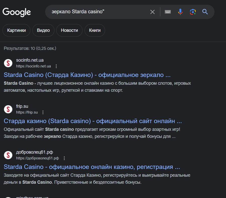
Task: Open 'Starda Casino (Старда Казино) - официальное зеркало' link
Action: click(87, 75)
